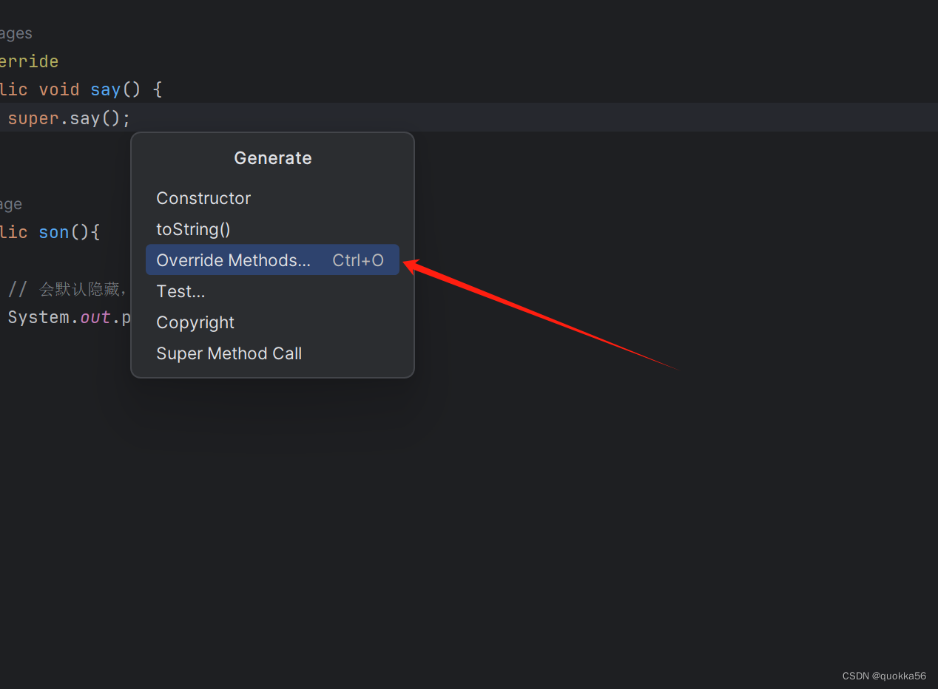The image size is (938, 689).
Task: Select Copyright from the Generate menu
Action: pyautogui.click(x=272, y=322)
